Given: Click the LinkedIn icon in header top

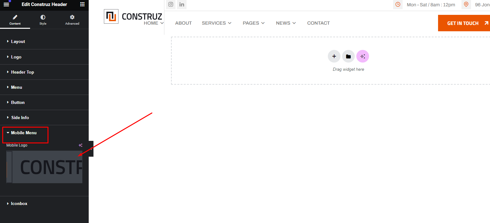Looking at the screenshot, I should pyautogui.click(x=182, y=4).
